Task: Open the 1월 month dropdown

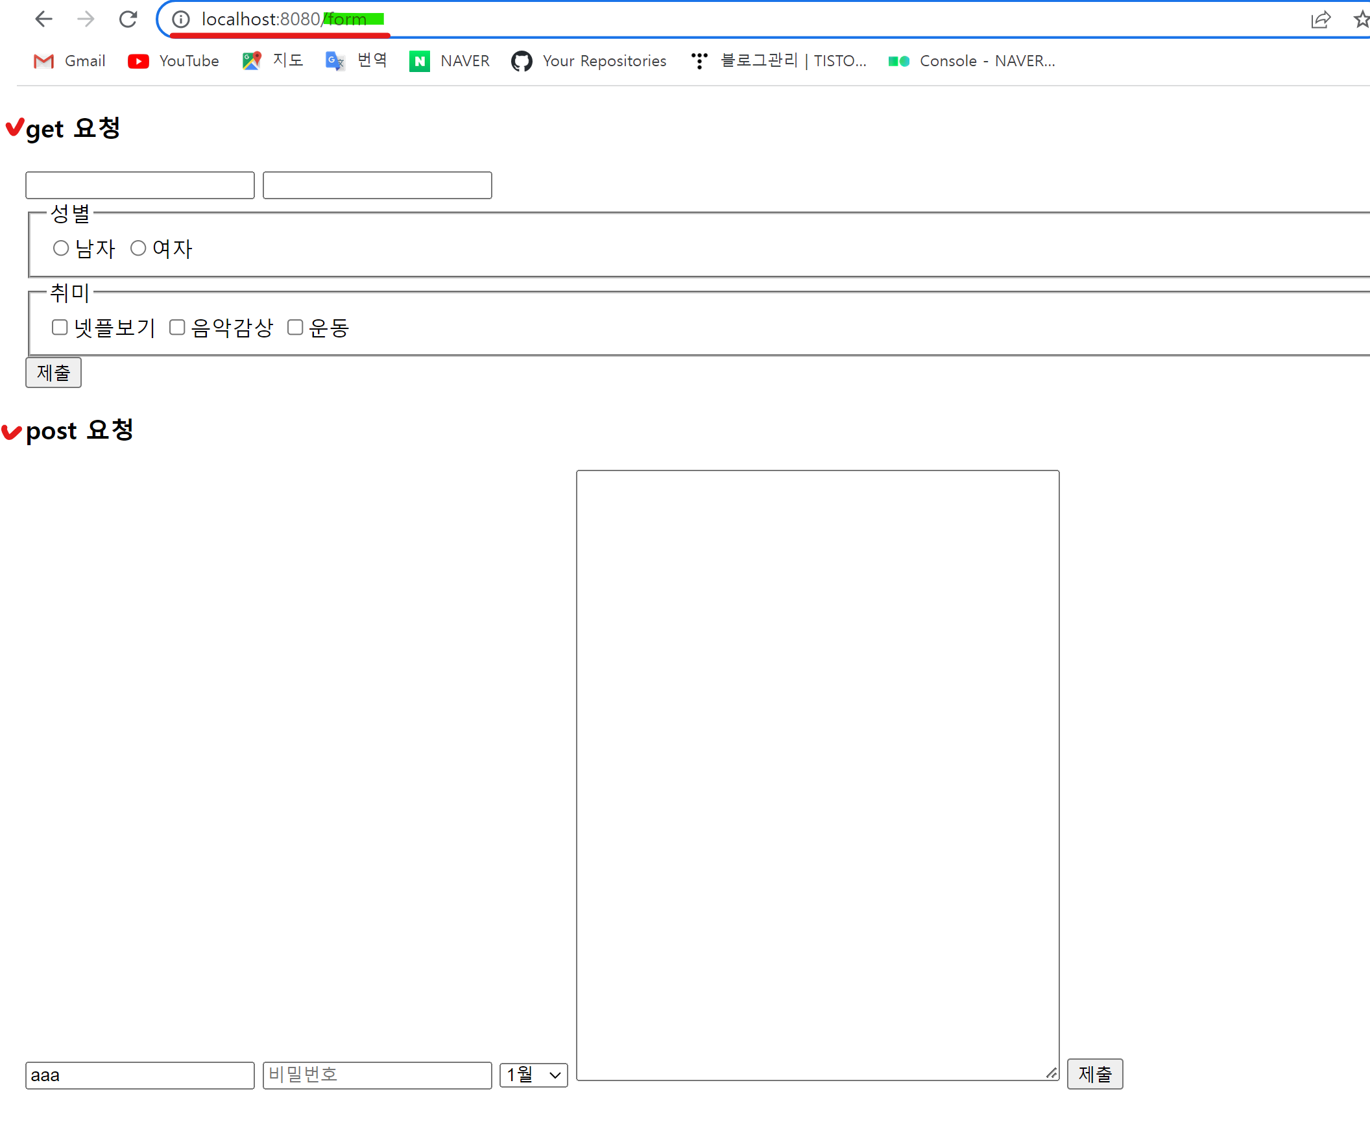Action: tap(533, 1075)
